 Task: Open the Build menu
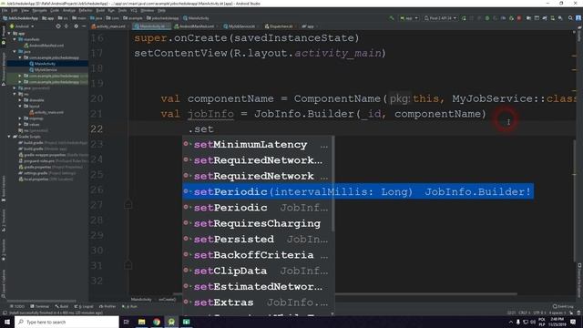click(x=100, y=10)
